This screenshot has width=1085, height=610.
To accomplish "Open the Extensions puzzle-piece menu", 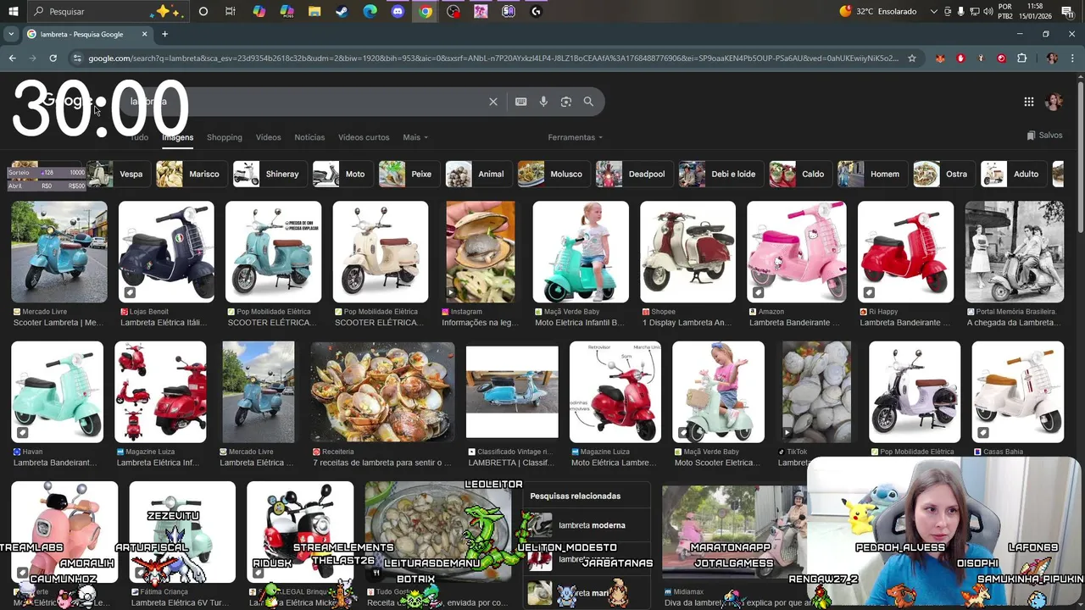I will (1021, 58).
